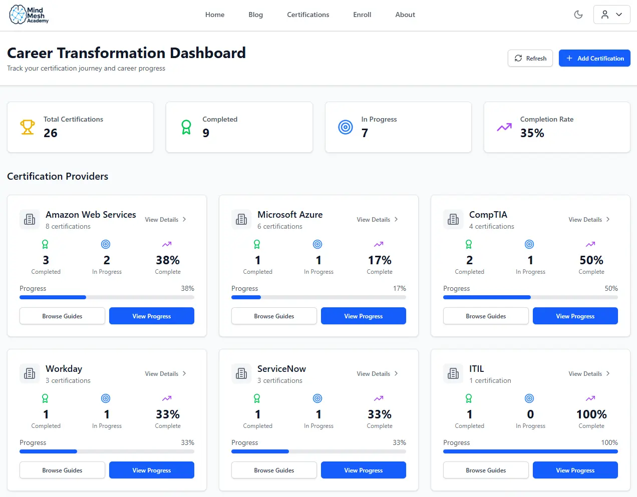This screenshot has height=497, width=637.
Task: Click AWS completed ribbon icon
Action: pyautogui.click(x=45, y=244)
